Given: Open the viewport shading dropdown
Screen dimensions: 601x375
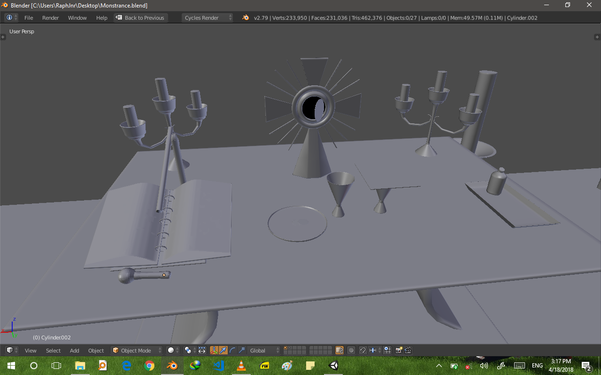Looking at the screenshot, I should (171, 350).
